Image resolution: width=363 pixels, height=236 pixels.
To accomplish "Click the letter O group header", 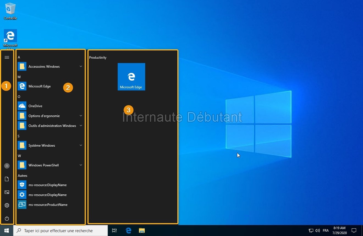I will tap(19, 97).
